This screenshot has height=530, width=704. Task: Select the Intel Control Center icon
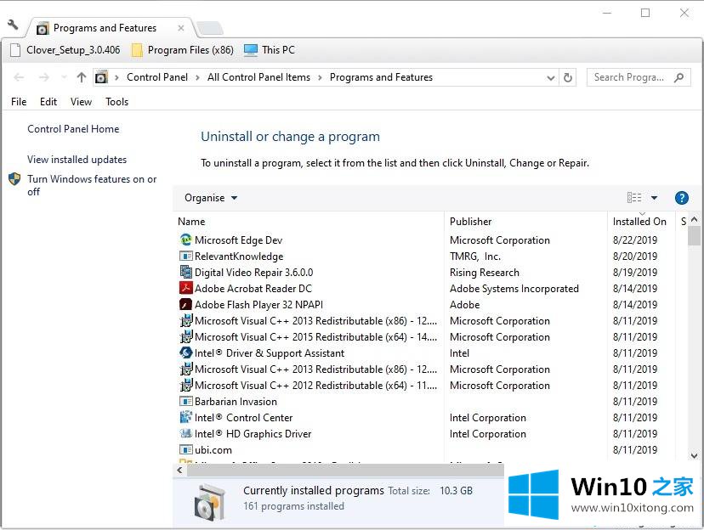[x=185, y=417]
